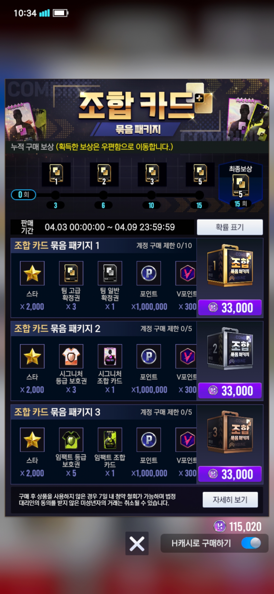274x594 pixels.
Task: Open the 자세히 보기 details button
Action: [230, 500]
